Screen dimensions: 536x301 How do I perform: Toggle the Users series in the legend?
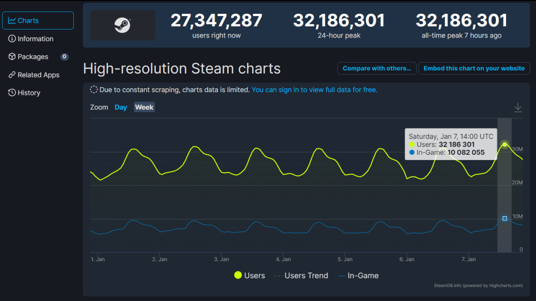(249, 275)
